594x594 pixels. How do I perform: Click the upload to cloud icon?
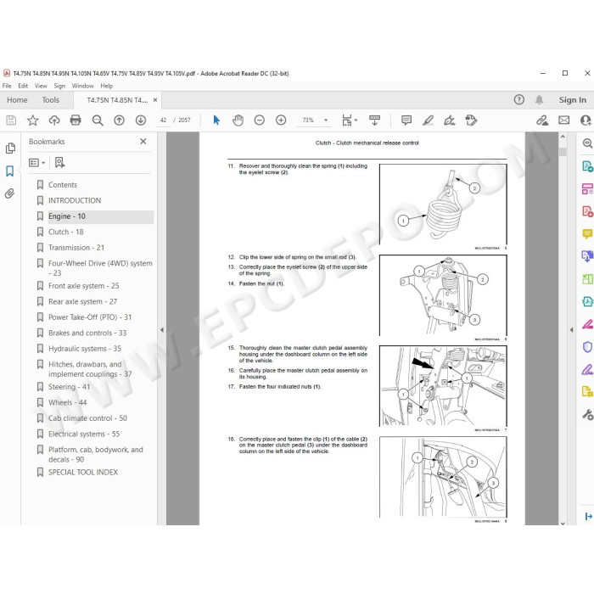click(x=54, y=120)
